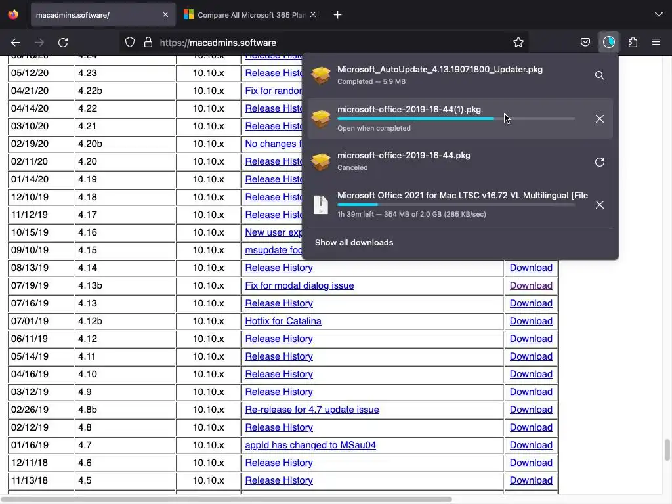
Task: Download version 4.9 from 03/12/19
Action: point(531,392)
